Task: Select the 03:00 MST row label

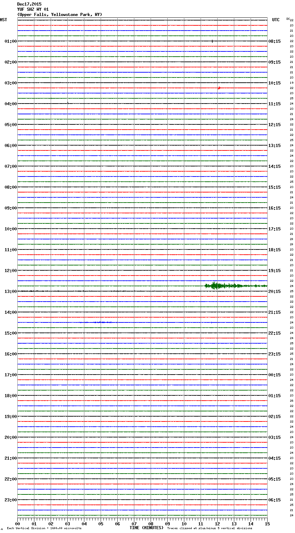Action: click(10, 83)
